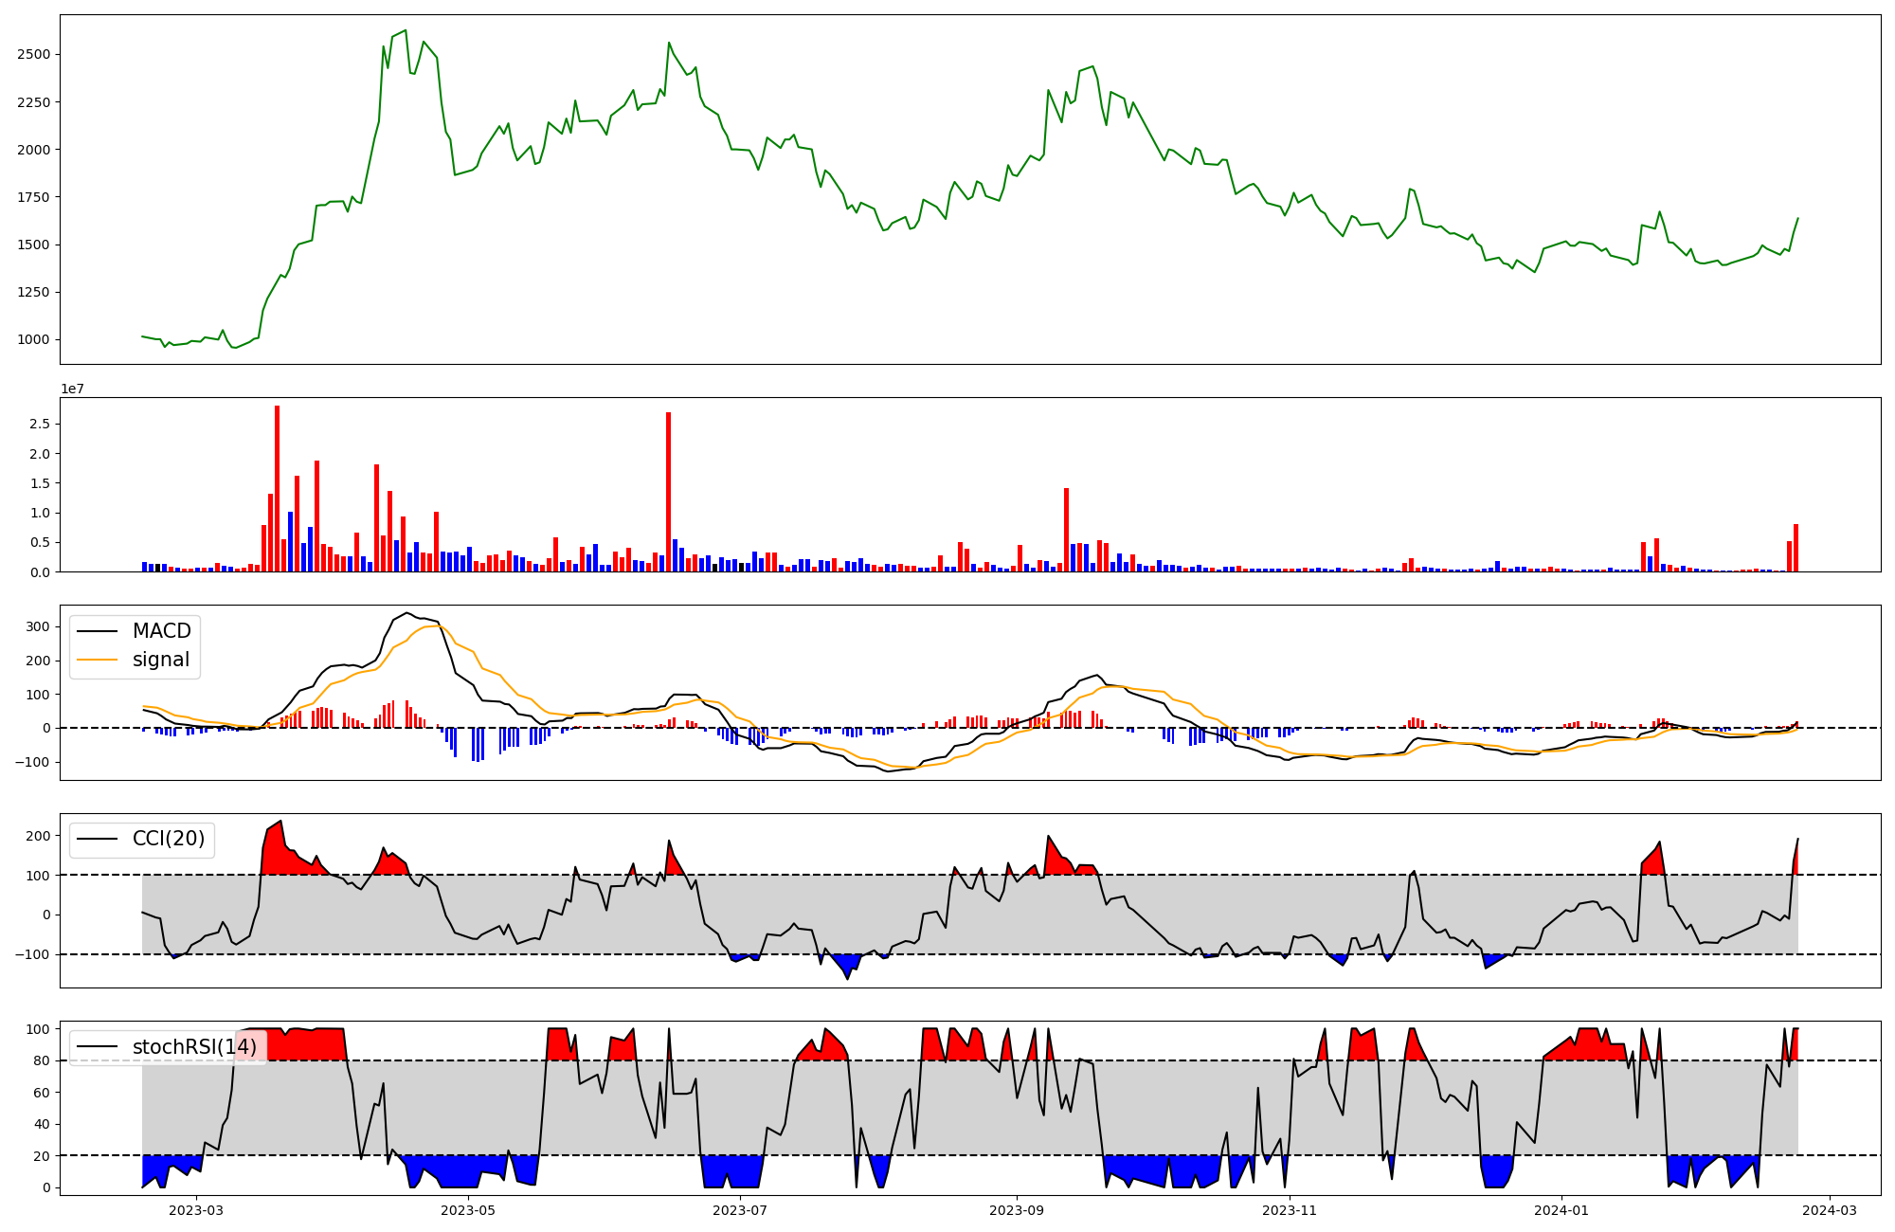Click the 2023-05 x-axis date label

[x=469, y=1210]
